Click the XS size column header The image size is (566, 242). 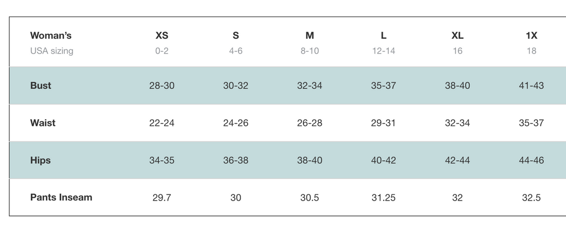(x=162, y=35)
